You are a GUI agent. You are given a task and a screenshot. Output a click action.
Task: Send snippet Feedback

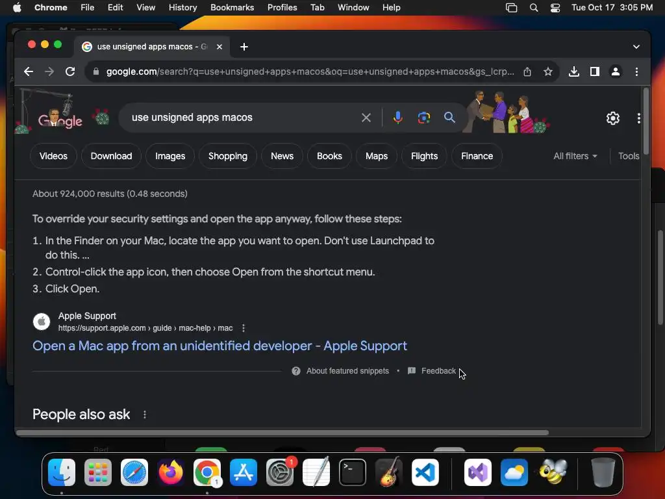pos(438,371)
